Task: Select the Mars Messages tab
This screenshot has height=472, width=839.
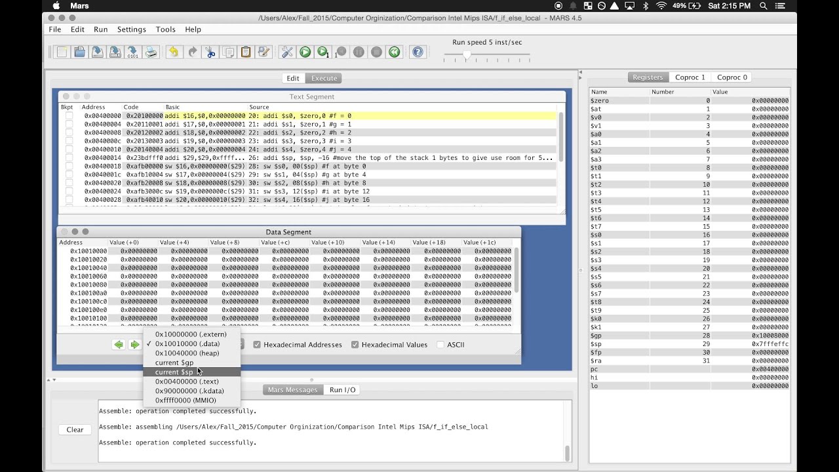Action: (293, 390)
